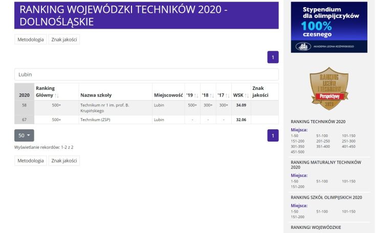Image resolution: width=392 pixels, height=233 pixels.
Task: Open the Perspektywy ranking badge image
Action: pos(329,88)
